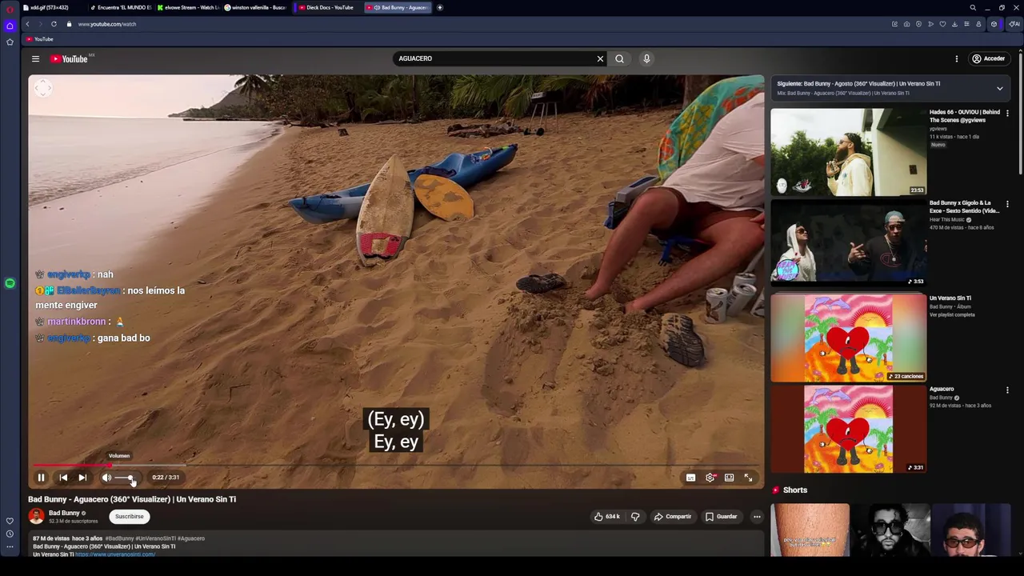The width and height of the screenshot is (1024, 576).
Task: Switch to the elvowe Stream tab
Action: (189, 7)
